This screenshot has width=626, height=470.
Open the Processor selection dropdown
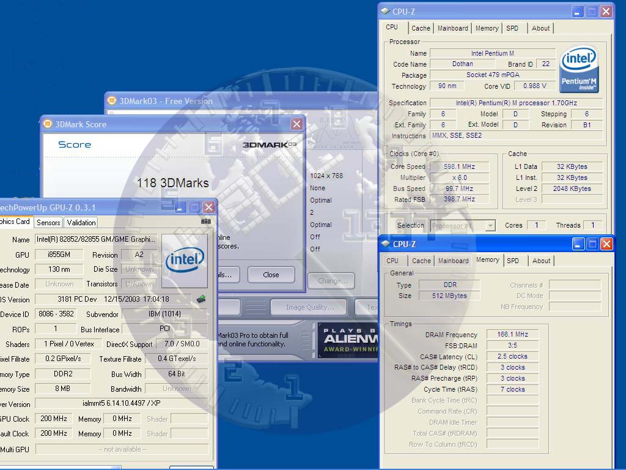[x=490, y=226]
